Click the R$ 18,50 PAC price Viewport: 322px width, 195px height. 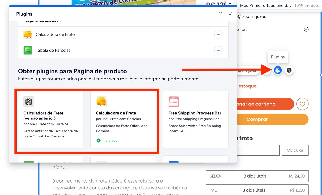coord(297,190)
